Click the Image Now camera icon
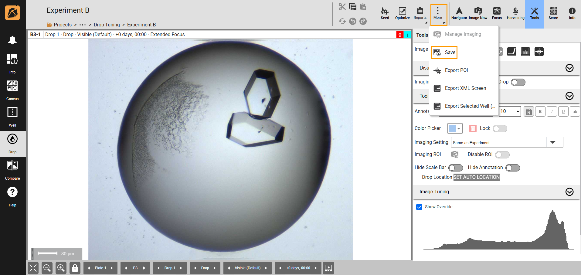Image resolution: width=581 pixels, height=275 pixels. tap(478, 14)
